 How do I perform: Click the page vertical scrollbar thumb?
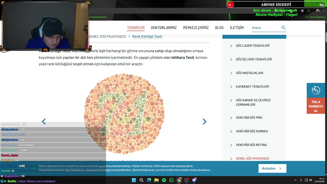[326, 38]
